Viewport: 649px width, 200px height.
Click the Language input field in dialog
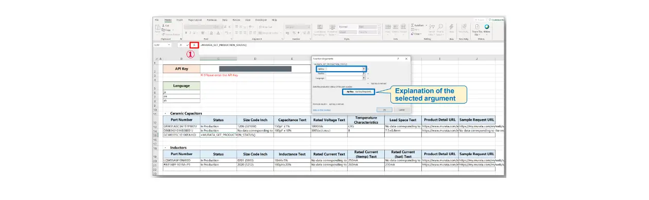[344, 78]
